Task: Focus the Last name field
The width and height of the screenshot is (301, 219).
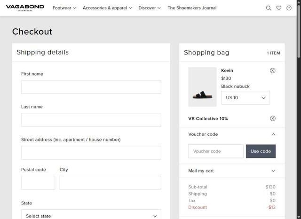Action: tap(91, 120)
